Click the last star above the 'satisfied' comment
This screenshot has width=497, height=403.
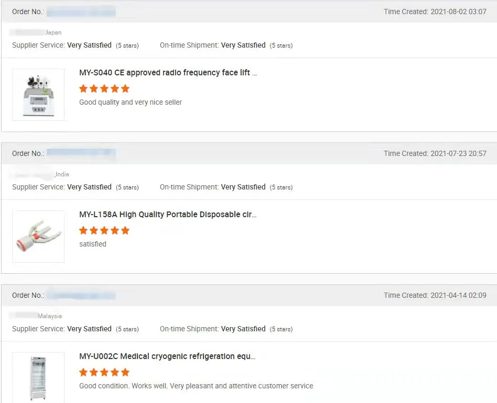[125, 230]
